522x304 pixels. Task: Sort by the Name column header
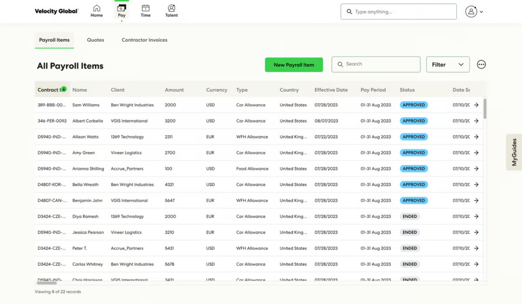click(80, 90)
